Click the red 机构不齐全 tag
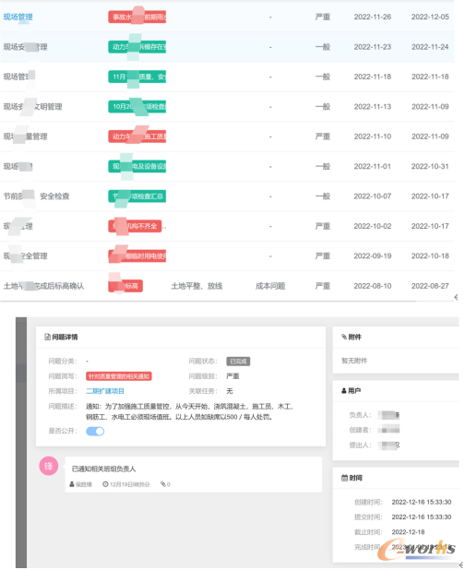This screenshot has height=570, width=465. 135,226
